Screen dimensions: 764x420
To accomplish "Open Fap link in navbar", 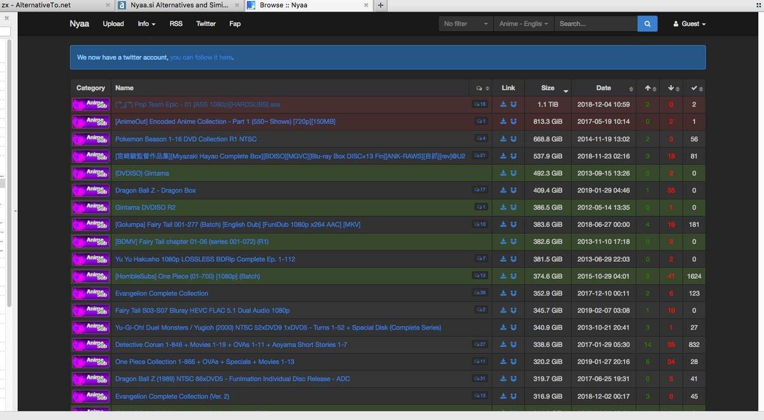I will pos(235,24).
